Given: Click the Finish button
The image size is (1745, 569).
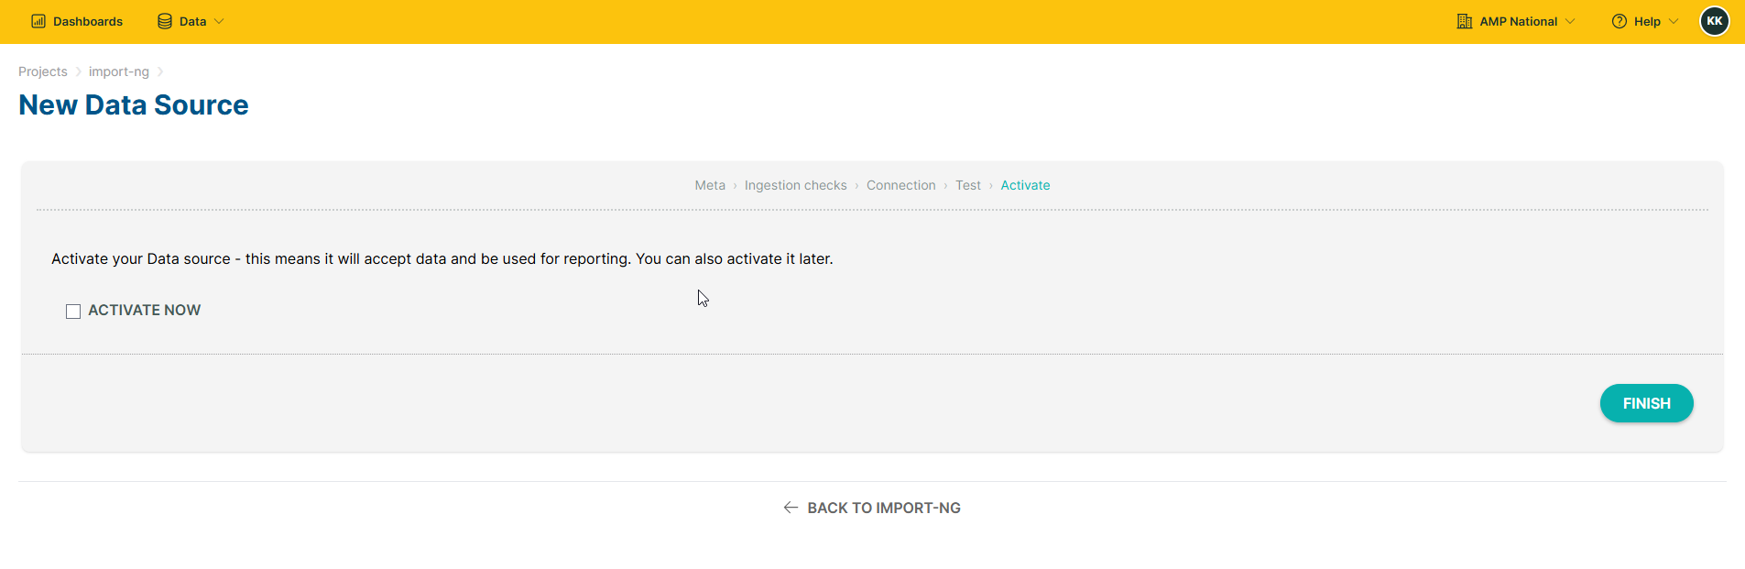Looking at the screenshot, I should point(1647,403).
